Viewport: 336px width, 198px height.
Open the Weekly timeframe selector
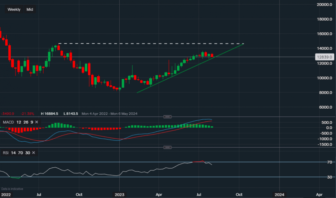(x=14, y=9)
